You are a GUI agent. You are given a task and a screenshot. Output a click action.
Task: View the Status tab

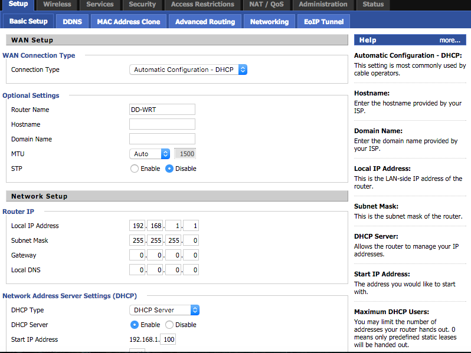[x=373, y=5]
